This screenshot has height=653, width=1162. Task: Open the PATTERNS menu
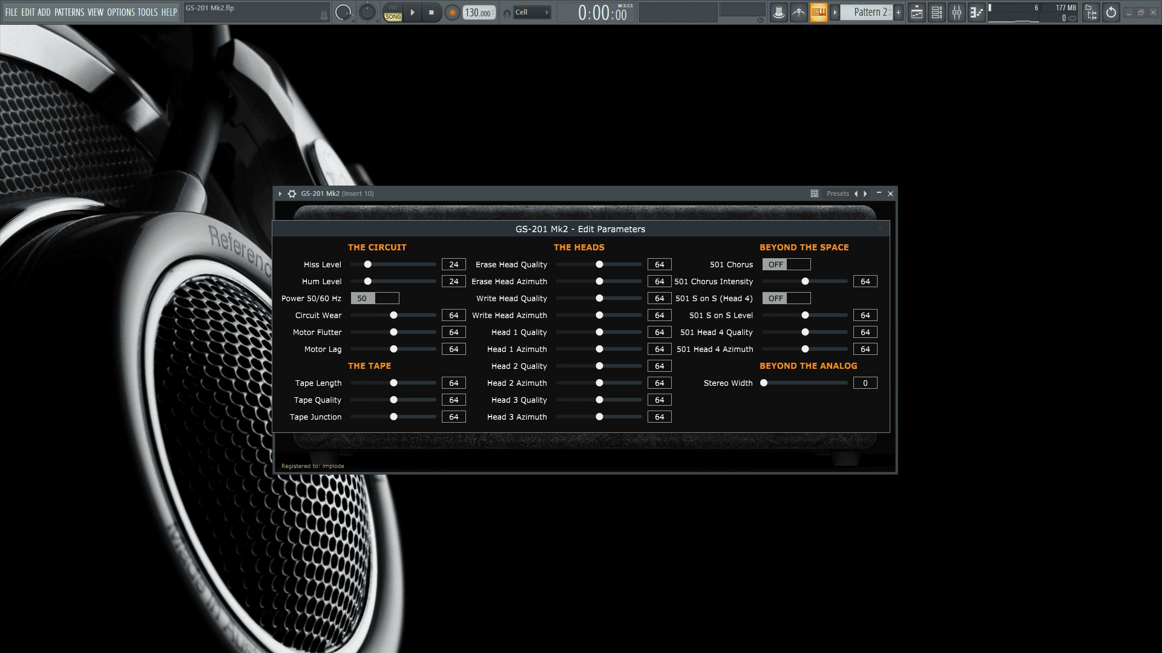click(x=69, y=12)
